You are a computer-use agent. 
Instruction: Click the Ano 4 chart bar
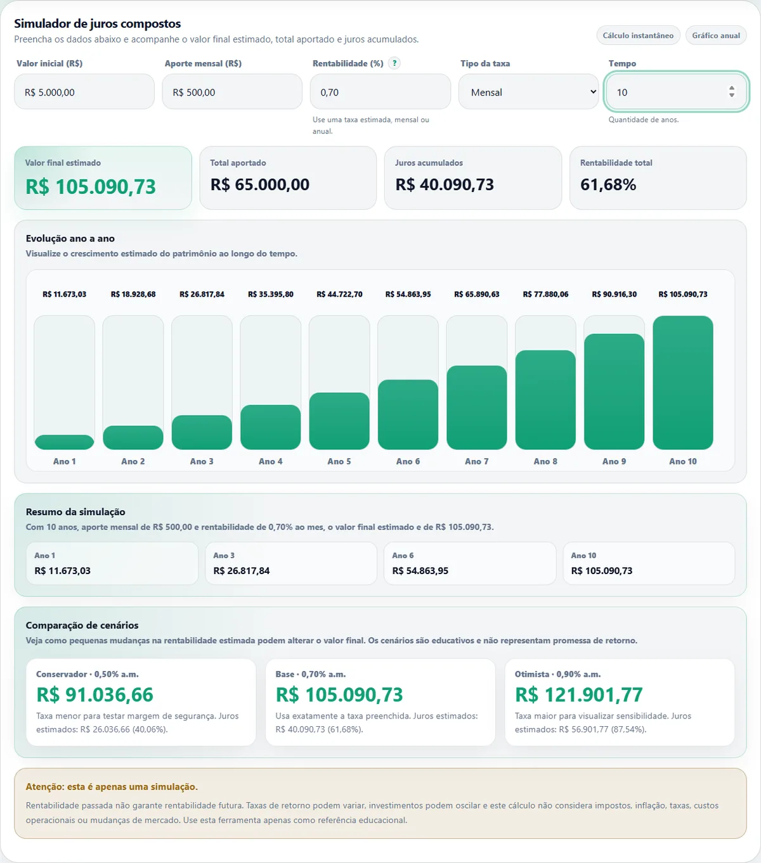271,427
